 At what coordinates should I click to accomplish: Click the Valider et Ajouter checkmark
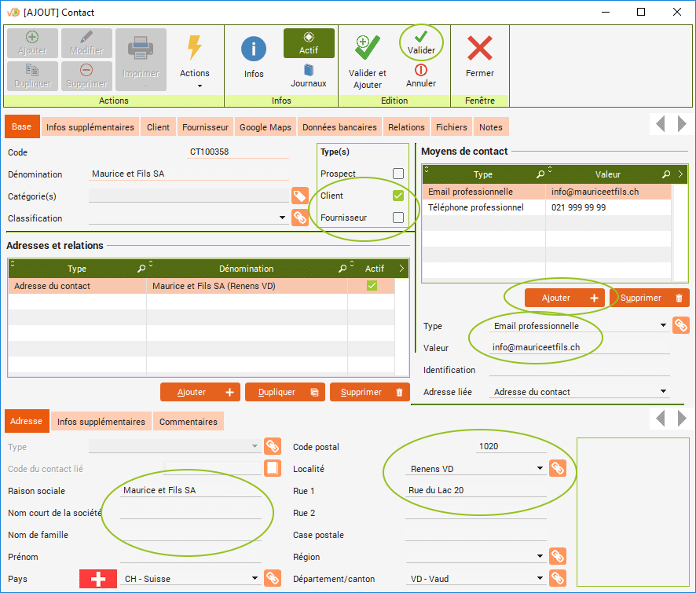[367, 49]
